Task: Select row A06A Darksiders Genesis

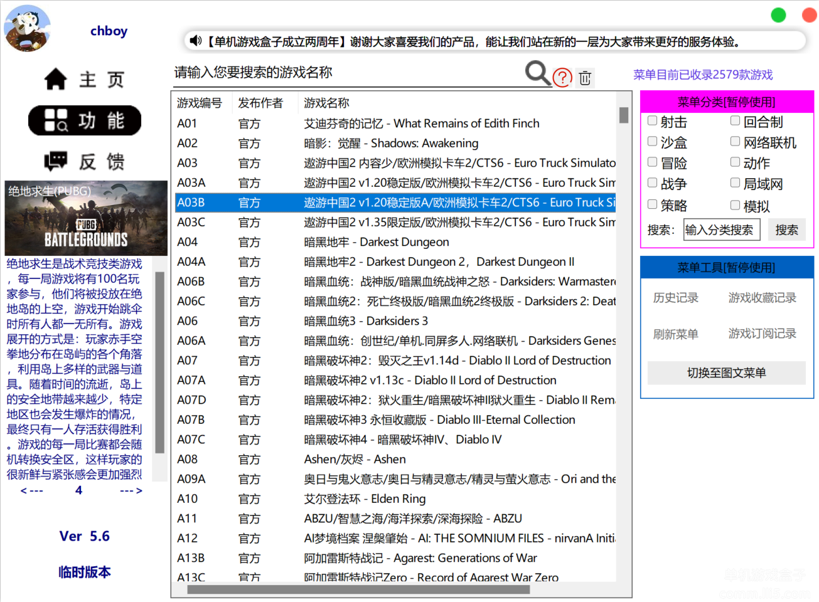Action: [x=395, y=341]
